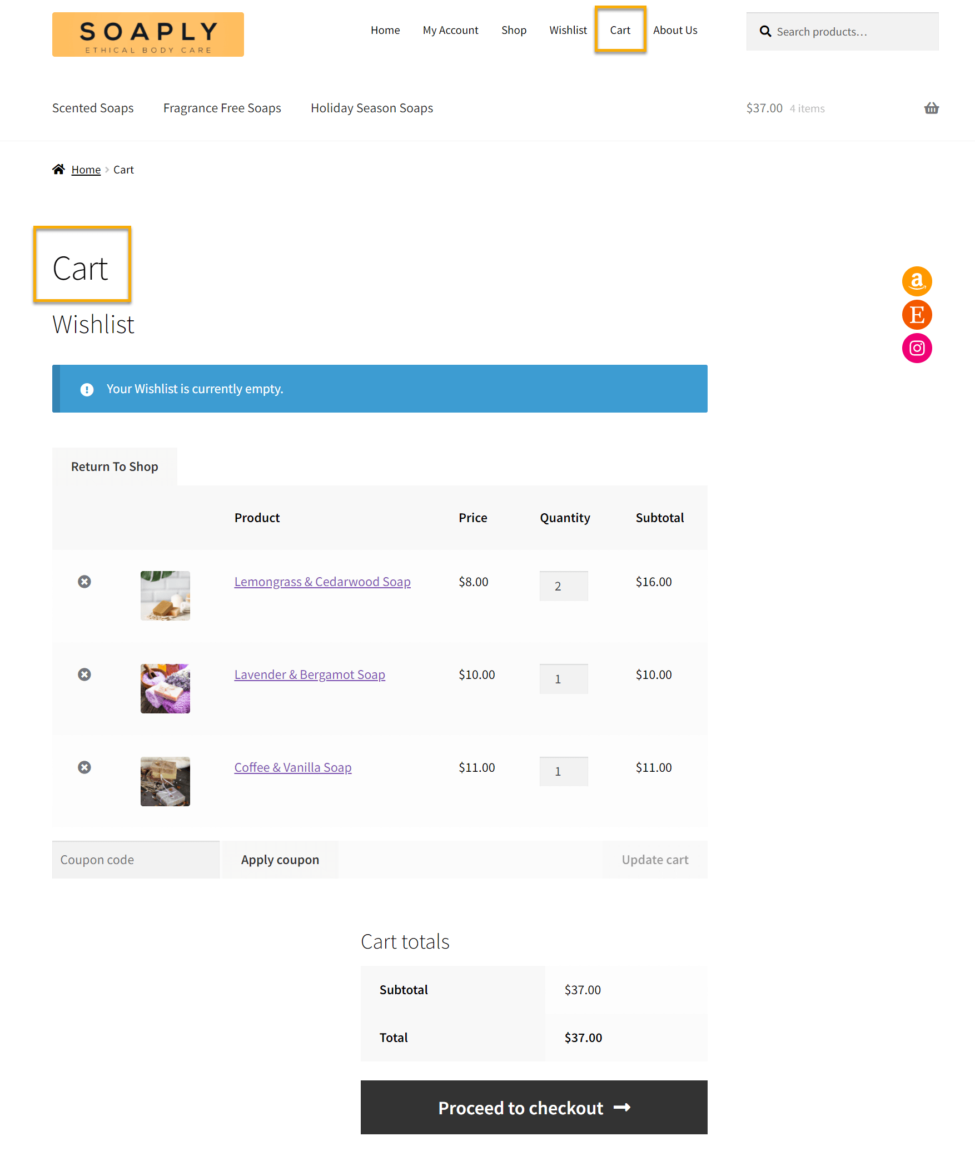The width and height of the screenshot is (975, 1151).
Task: Open the Coffee & Vanilla Soap thumbnail
Action: click(165, 781)
